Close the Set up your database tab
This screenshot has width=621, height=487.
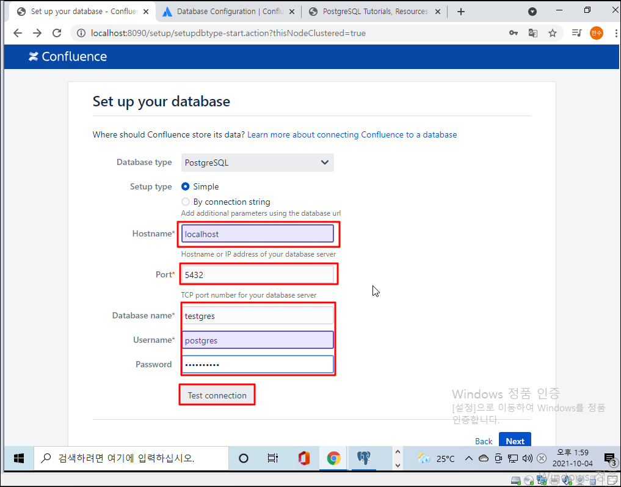(x=146, y=12)
